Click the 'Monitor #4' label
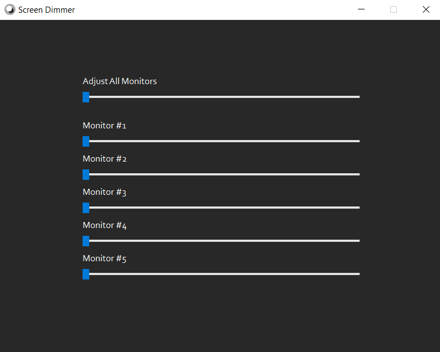The width and height of the screenshot is (440, 352). [105, 225]
